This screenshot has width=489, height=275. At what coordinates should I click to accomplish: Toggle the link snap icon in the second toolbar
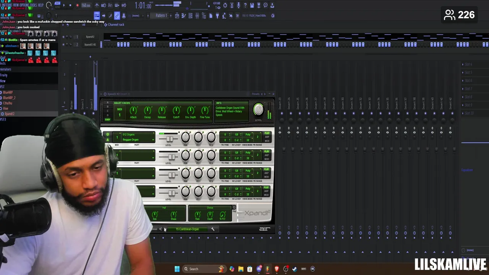pyautogui.click(x=117, y=16)
